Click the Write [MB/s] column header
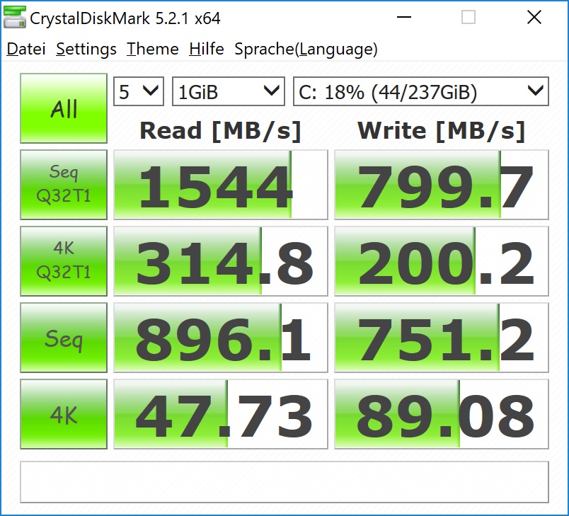 point(442,131)
